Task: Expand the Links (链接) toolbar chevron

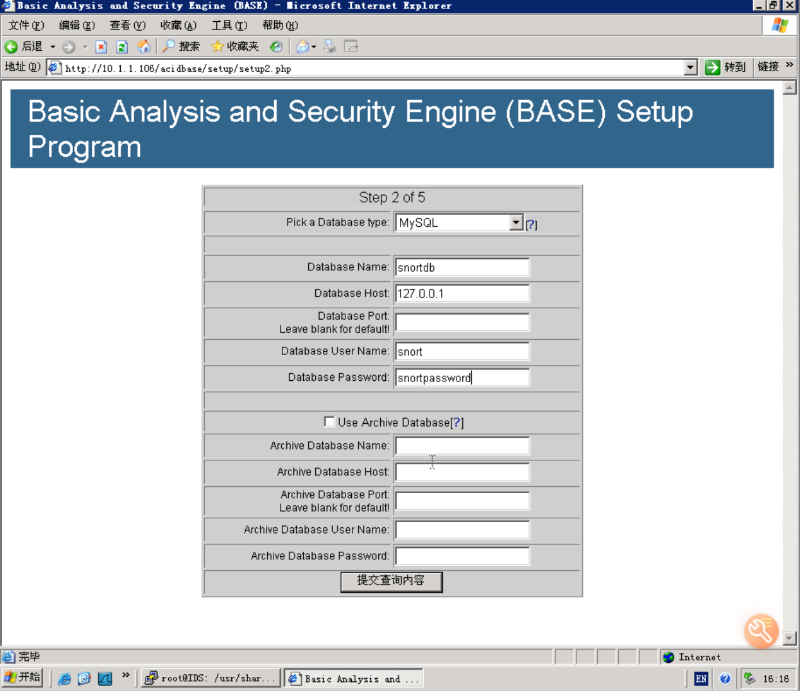Action: click(x=790, y=65)
